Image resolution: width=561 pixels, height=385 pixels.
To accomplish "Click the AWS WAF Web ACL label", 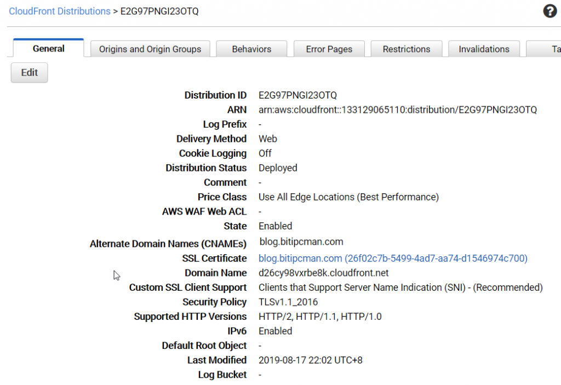I will coord(204,211).
